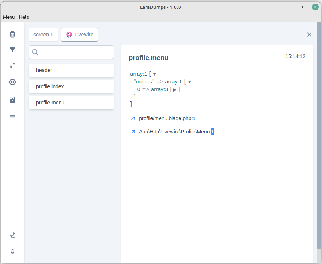Open the Menu menu
Image resolution: width=322 pixels, height=264 pixels.
(9, 17)
